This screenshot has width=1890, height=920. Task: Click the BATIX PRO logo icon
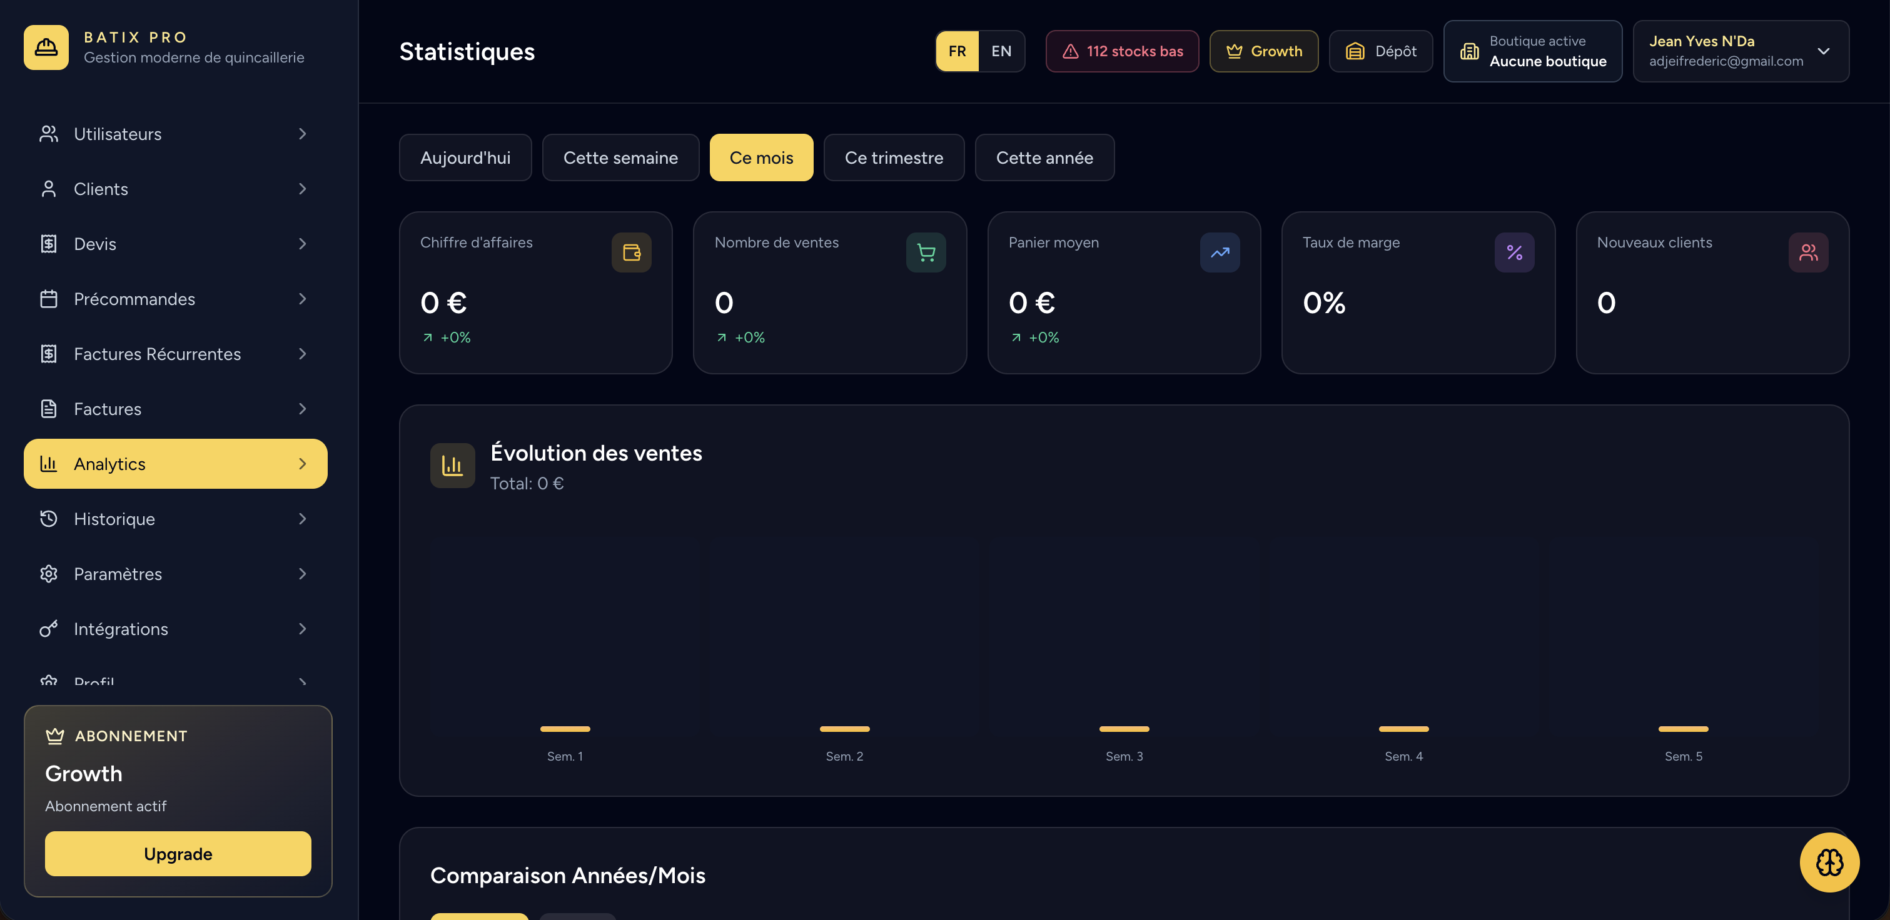tap(46, 47)
